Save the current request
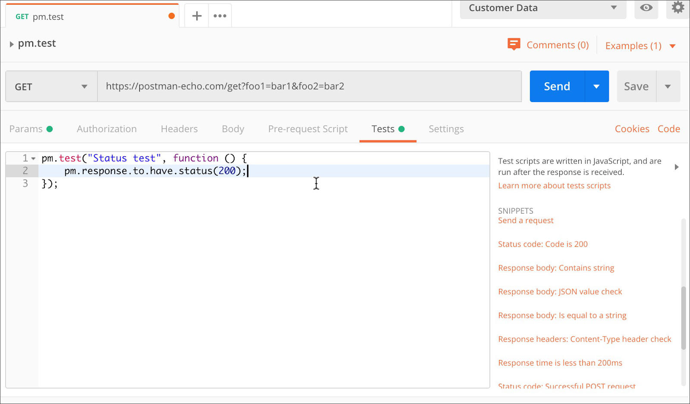 tap(636, 86)
